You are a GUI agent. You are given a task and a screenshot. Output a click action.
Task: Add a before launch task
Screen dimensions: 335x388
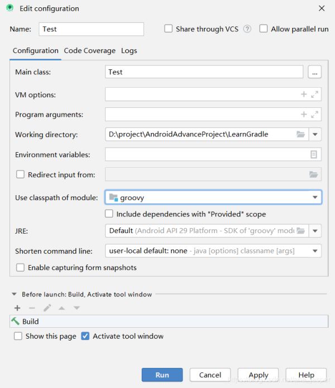click(x=17, y=308)
